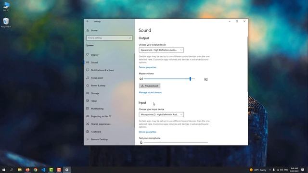This screenshot has width=308, height=173.
Task: Open Remote Desktop settings
Action: click(99, 139)
